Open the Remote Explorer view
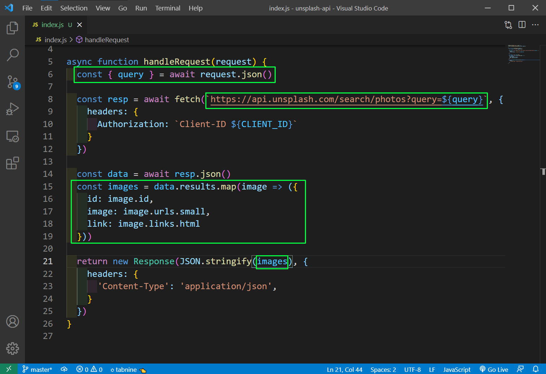The image size is (546, 374). [12, 136]
